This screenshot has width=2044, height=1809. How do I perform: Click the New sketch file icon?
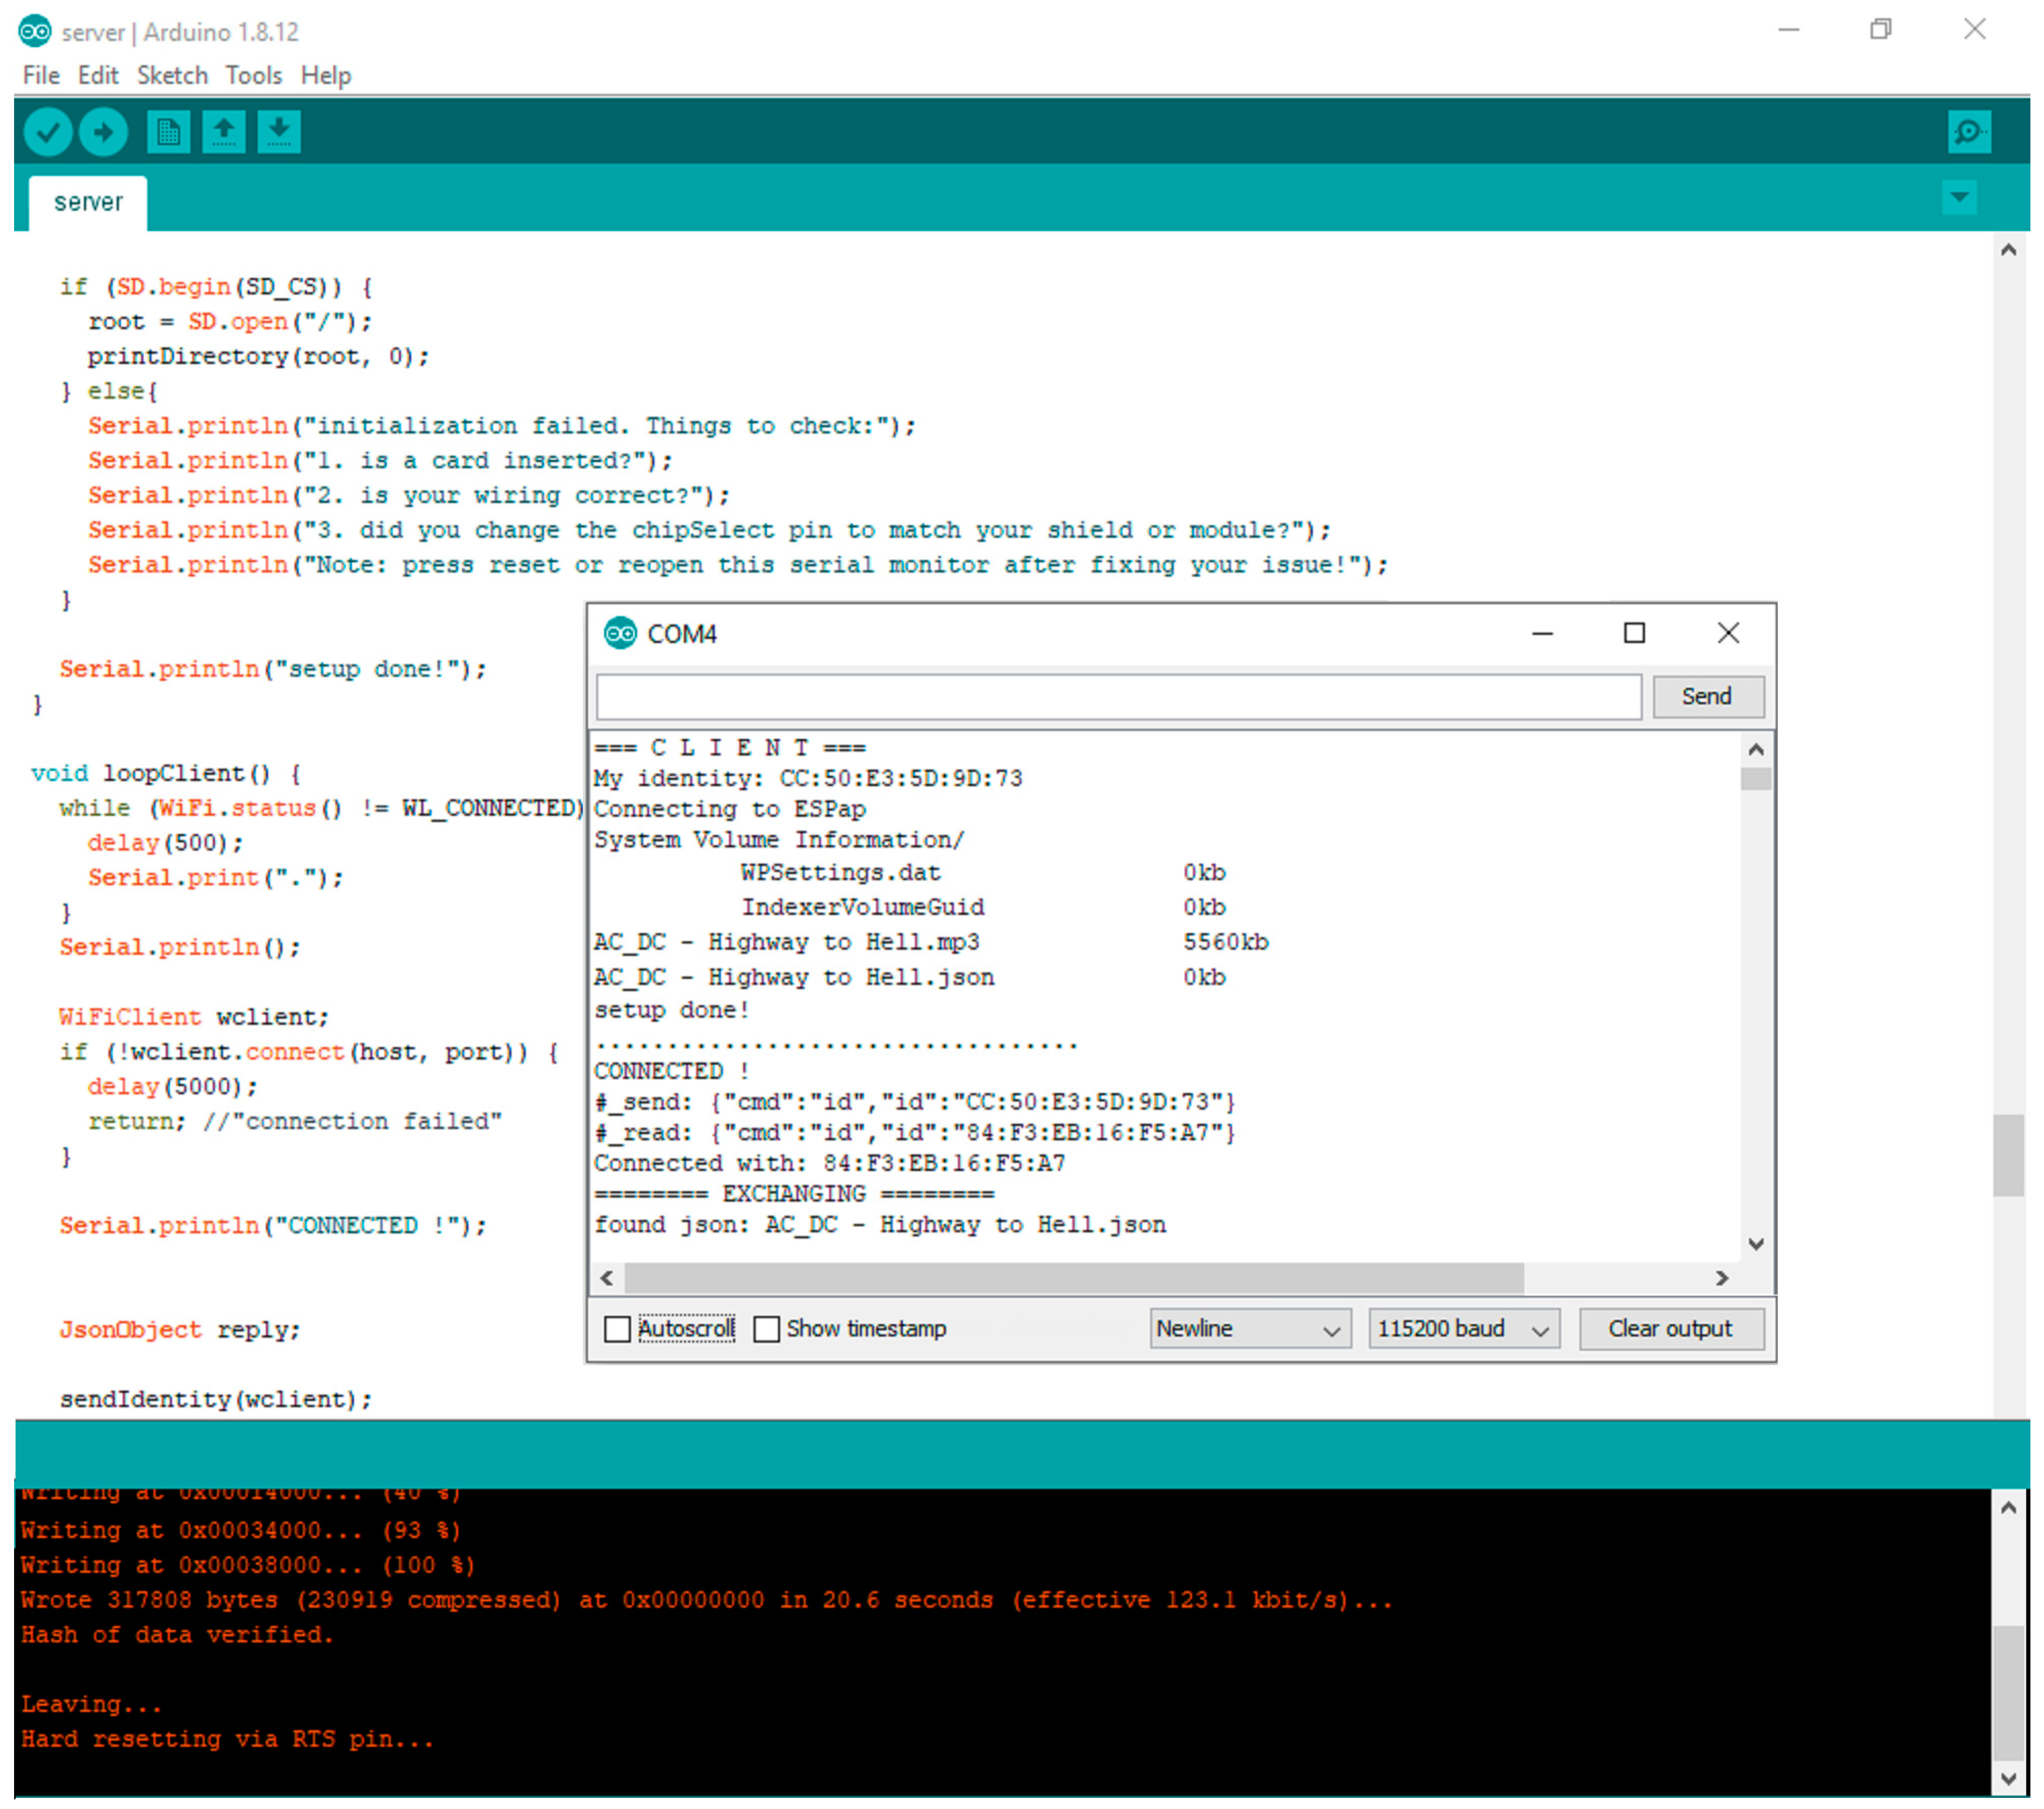[x=168, y=132]
